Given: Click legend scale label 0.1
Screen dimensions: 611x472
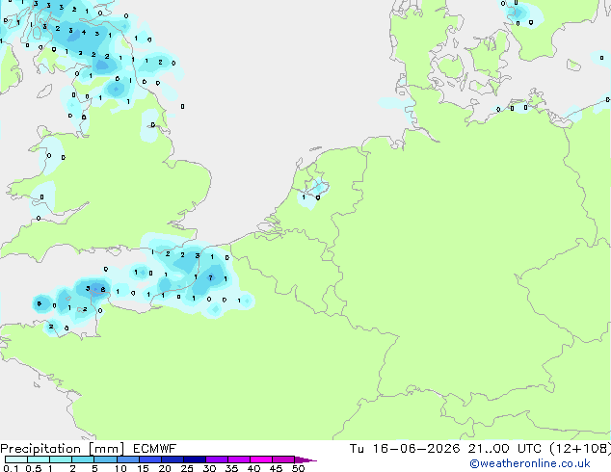Looking at the screenshot, I should [11, 468].
